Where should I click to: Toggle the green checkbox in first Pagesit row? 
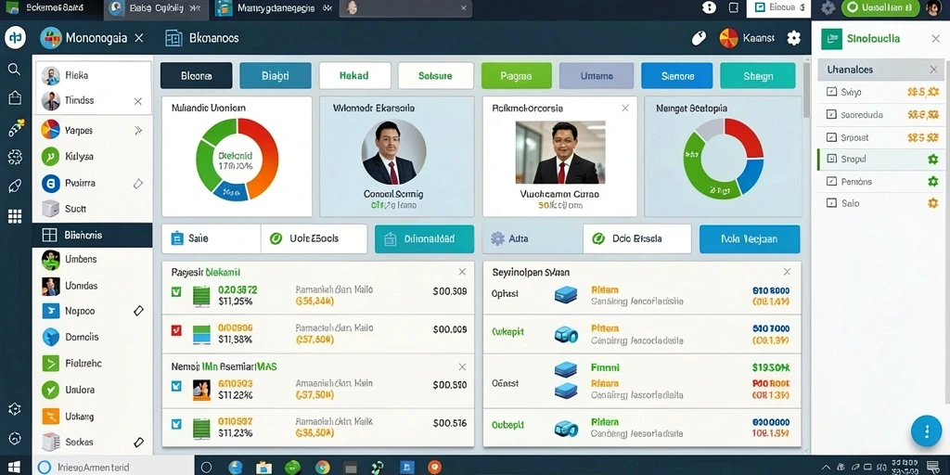[x=176, y=291]
